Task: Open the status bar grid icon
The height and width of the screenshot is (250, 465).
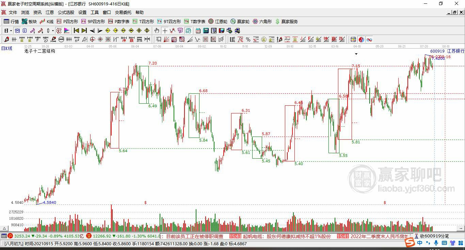Action: pyautogui.click(x=4, y=236)
